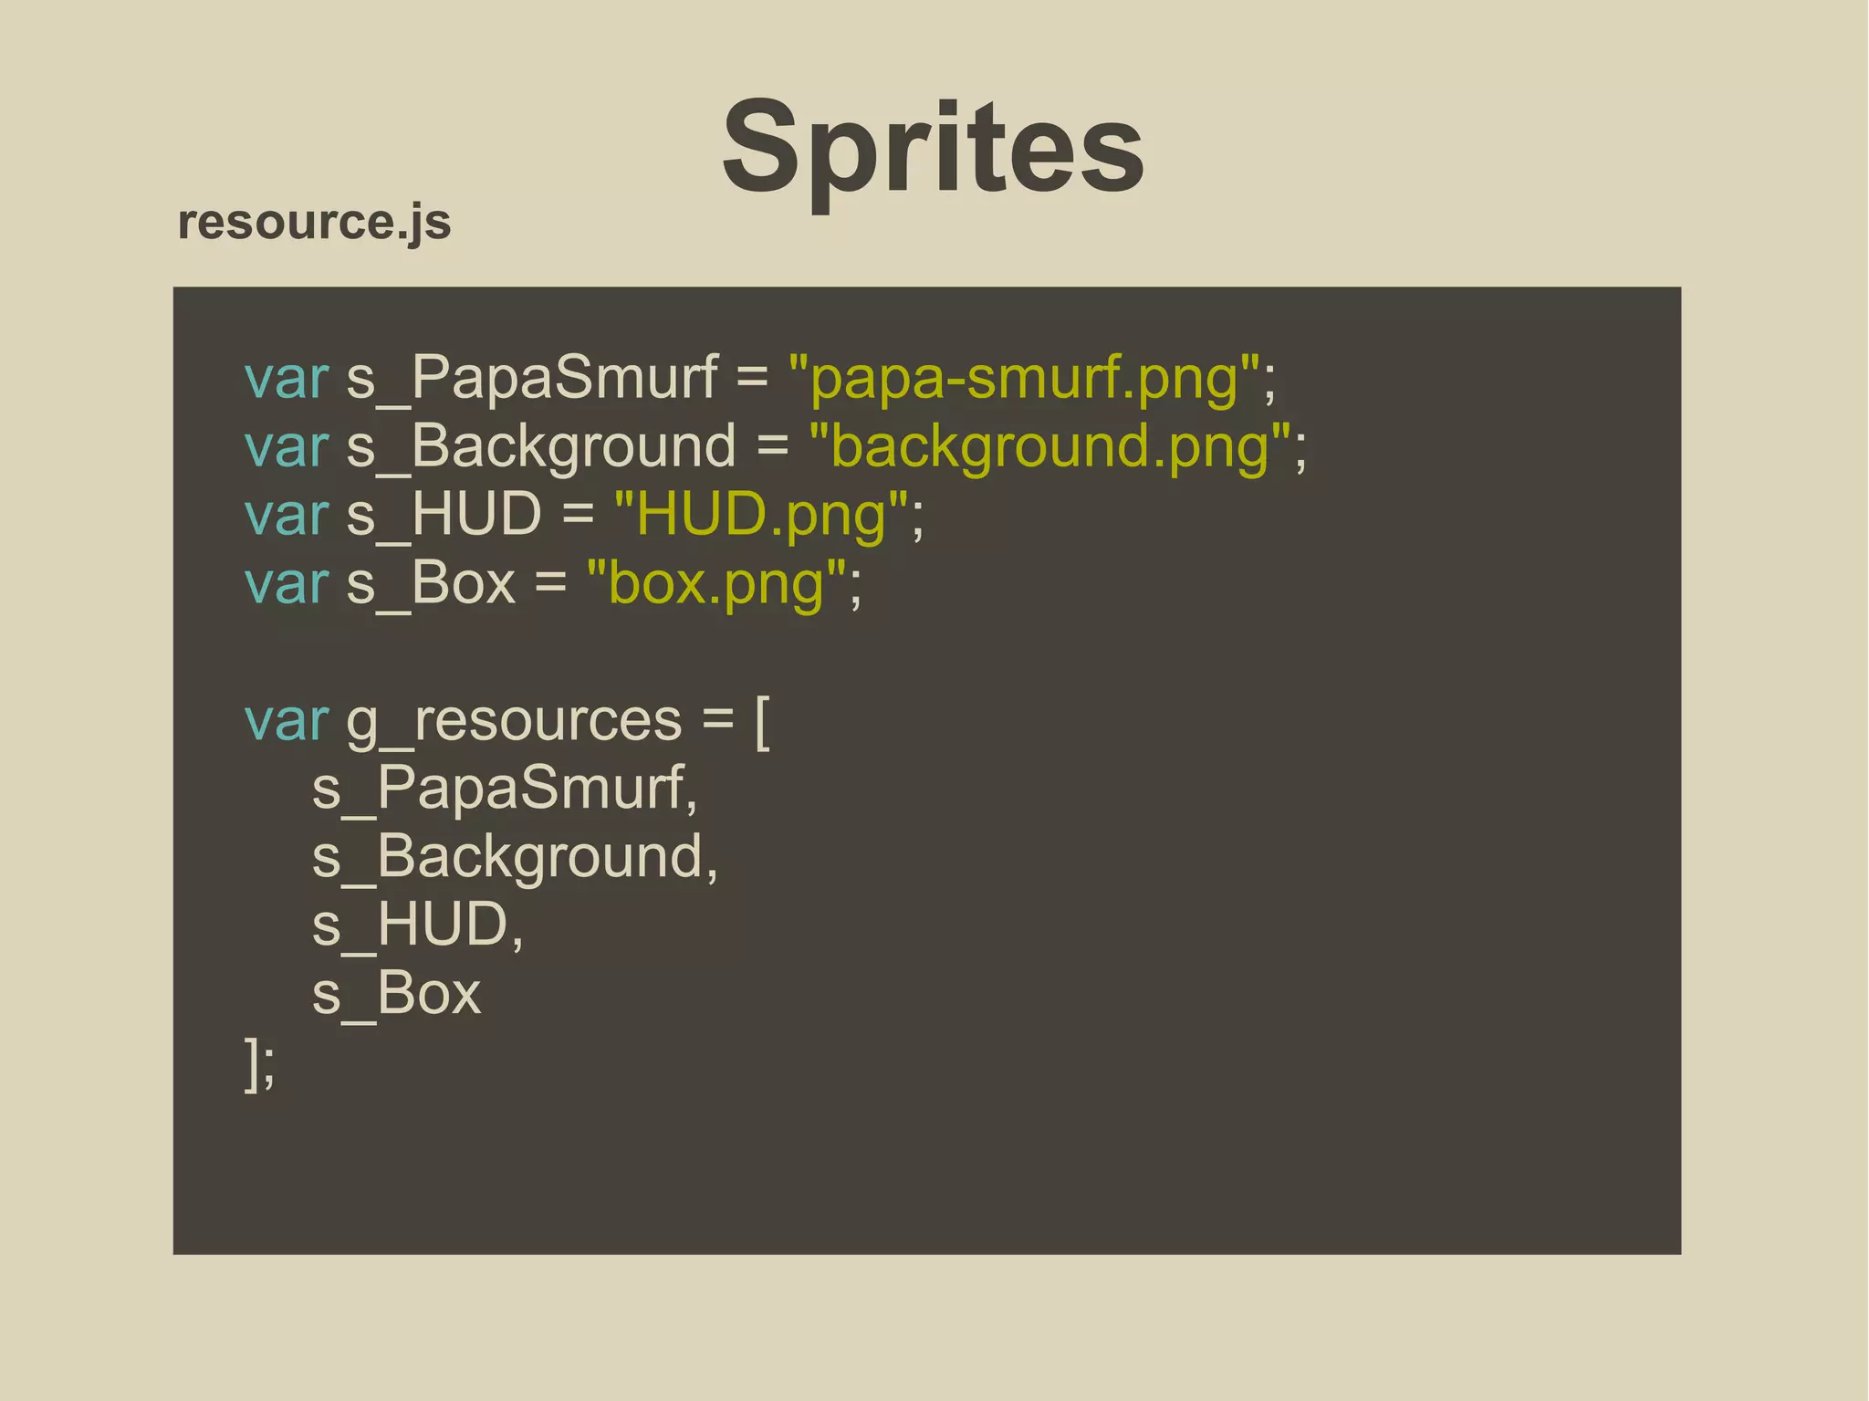
Task: Click the code line defining s_Box
Action: 553,584
